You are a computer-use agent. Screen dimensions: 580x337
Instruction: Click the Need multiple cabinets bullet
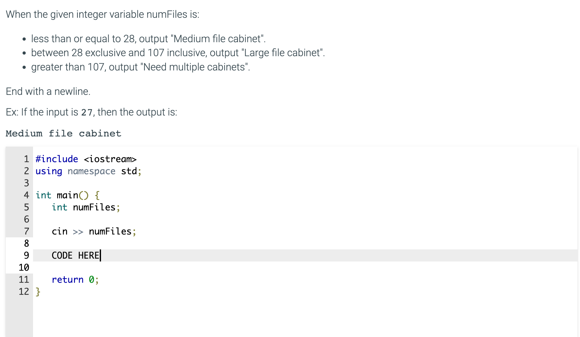click(140, 67)
